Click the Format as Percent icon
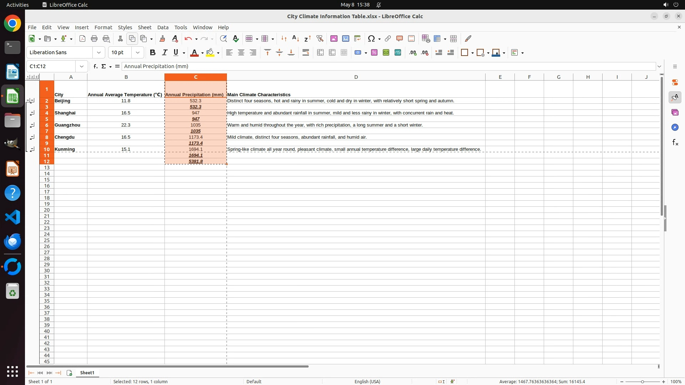The width and height of the screenshot is (685, 385). coord(374,53)
